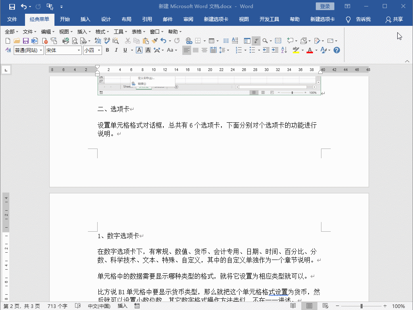Open the font size dropdown 小四

tap(99, 50)
